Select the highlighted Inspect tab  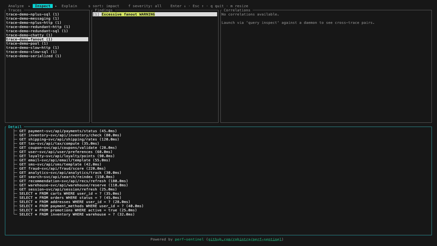coord(43,6)
